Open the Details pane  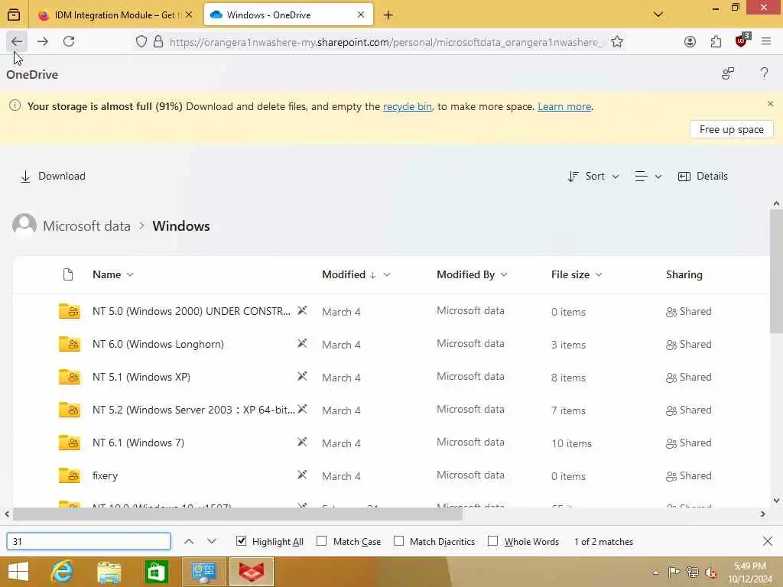click(703, 177)
